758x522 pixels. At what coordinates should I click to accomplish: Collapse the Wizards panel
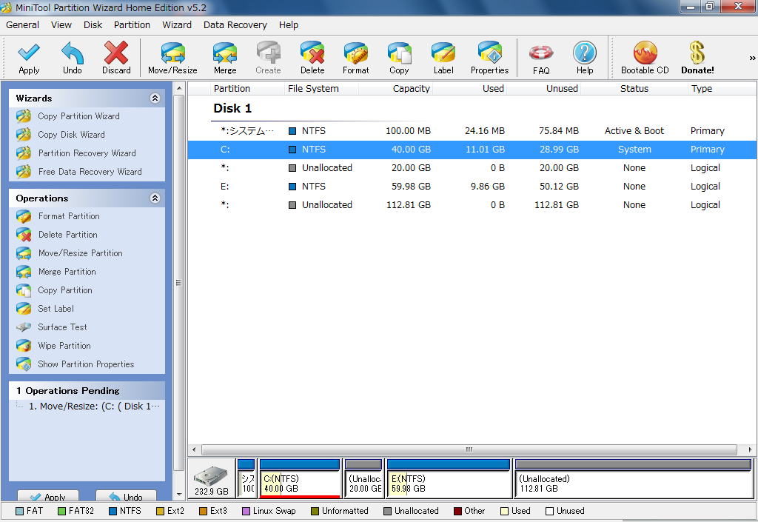click(x=155, y=98)
